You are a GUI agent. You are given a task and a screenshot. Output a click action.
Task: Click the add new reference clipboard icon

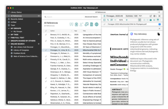click(x=76, y=24)
